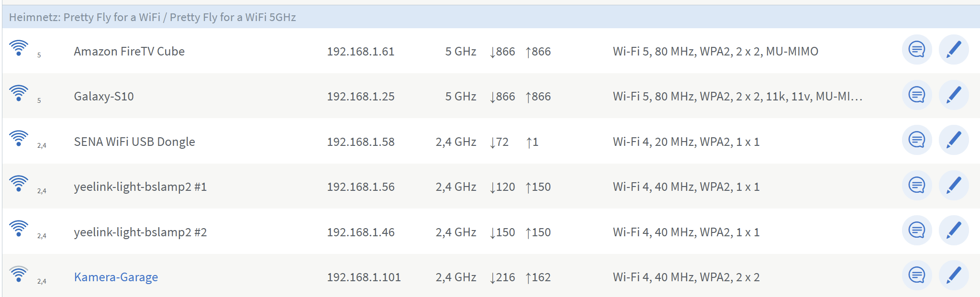Click the WiFi signal icon for Amazon FireTV Cube
The height and width of the screenshot is (297, 980).
(19, 48)
